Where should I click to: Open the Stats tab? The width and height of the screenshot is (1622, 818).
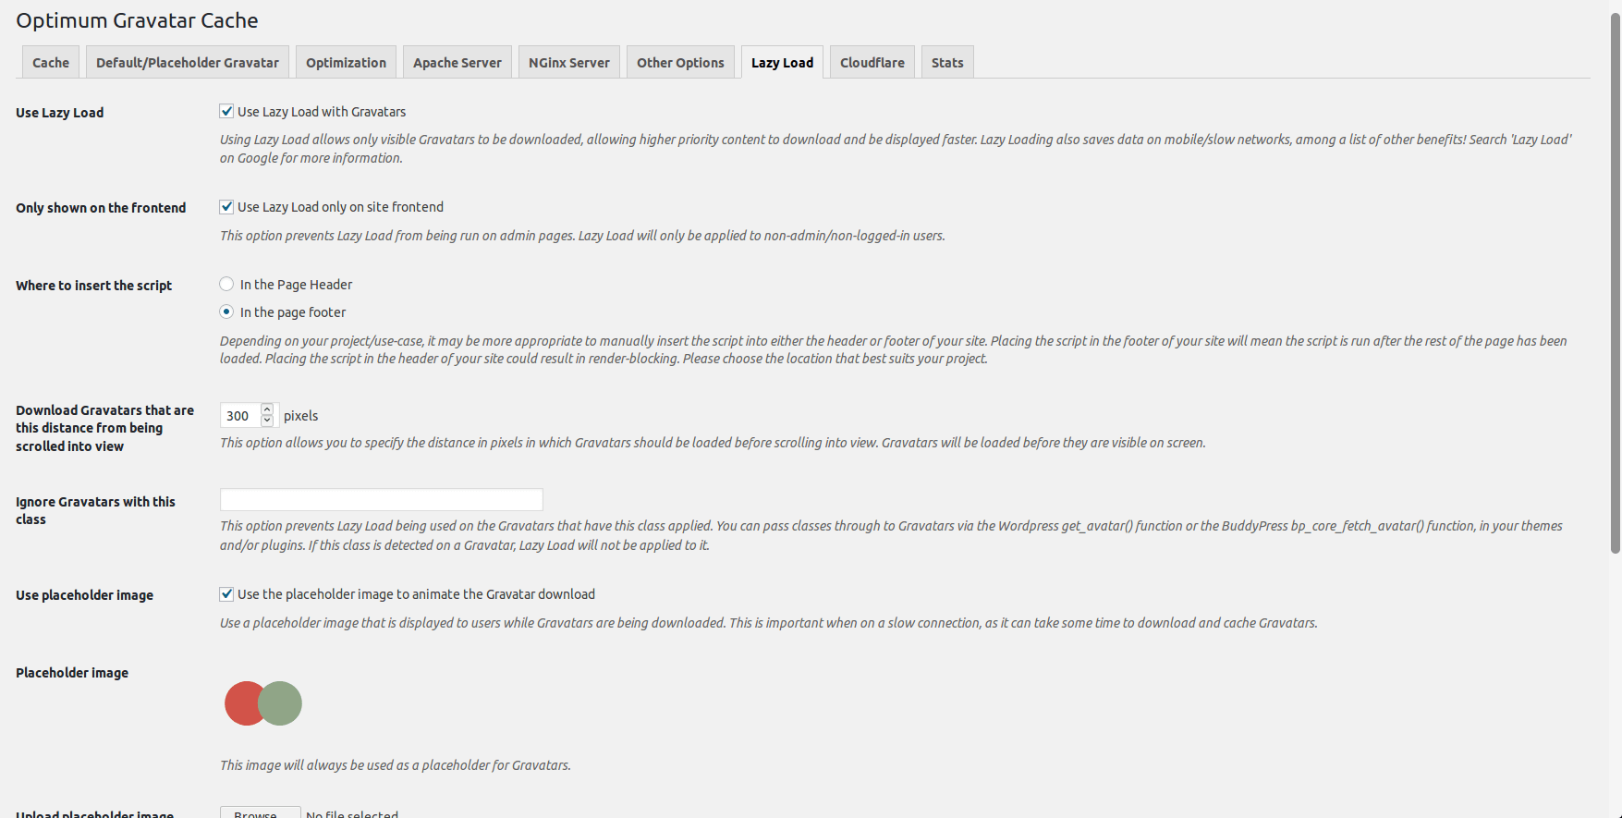[x=947, y=62]
